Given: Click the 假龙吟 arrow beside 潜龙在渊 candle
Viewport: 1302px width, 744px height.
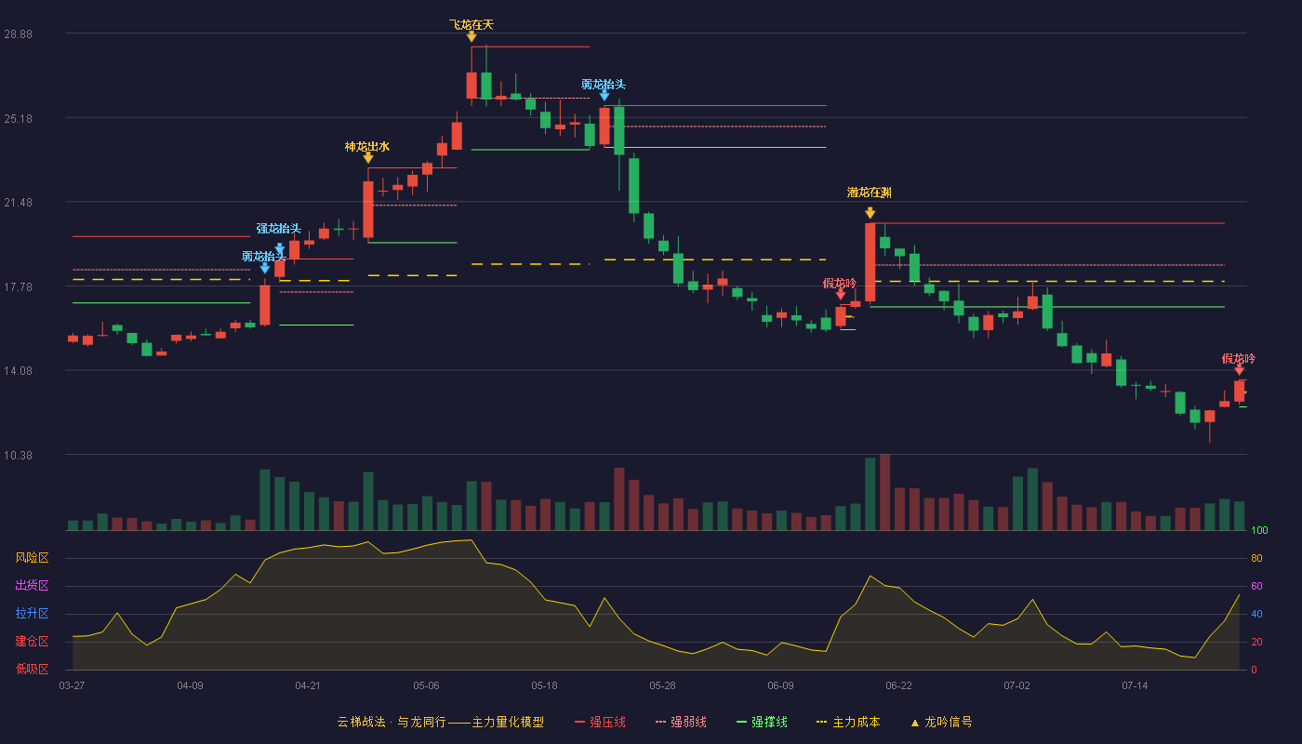Looking at the screenshot, I should click(841, 294).
